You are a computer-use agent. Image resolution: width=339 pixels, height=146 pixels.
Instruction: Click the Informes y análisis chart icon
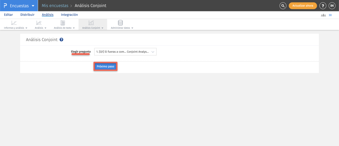point(14,23)
